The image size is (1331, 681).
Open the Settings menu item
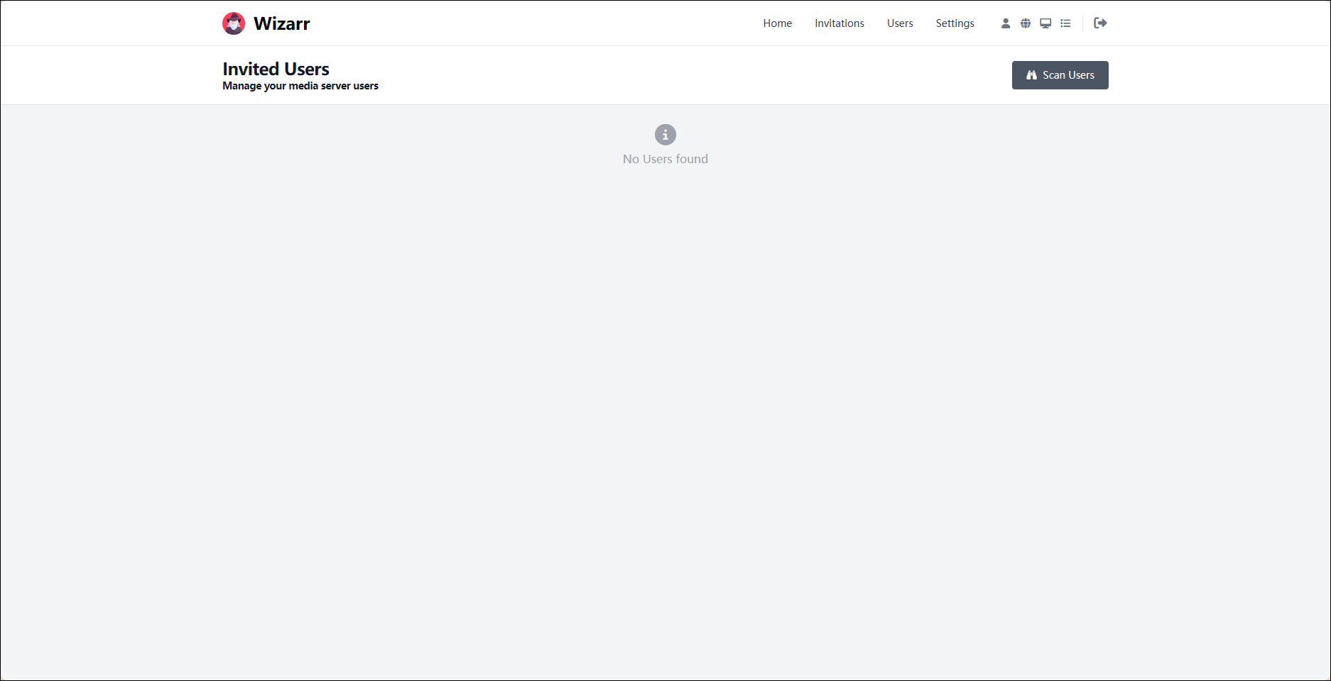click(x=955, y=23)
